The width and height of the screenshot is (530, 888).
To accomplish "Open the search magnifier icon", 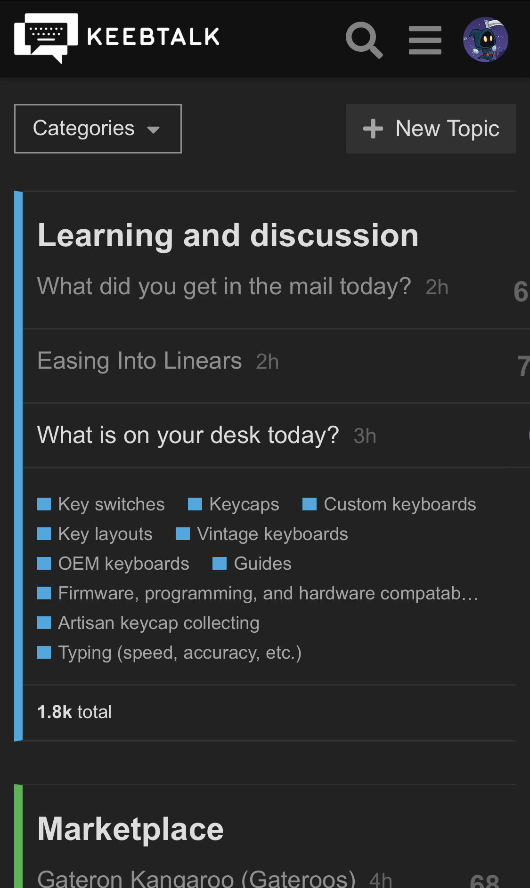I will 364,40.
